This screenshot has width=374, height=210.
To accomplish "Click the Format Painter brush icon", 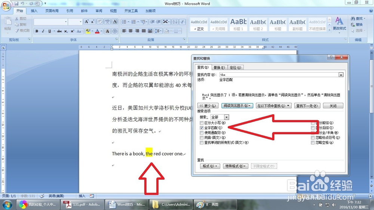I will point(17,31).
